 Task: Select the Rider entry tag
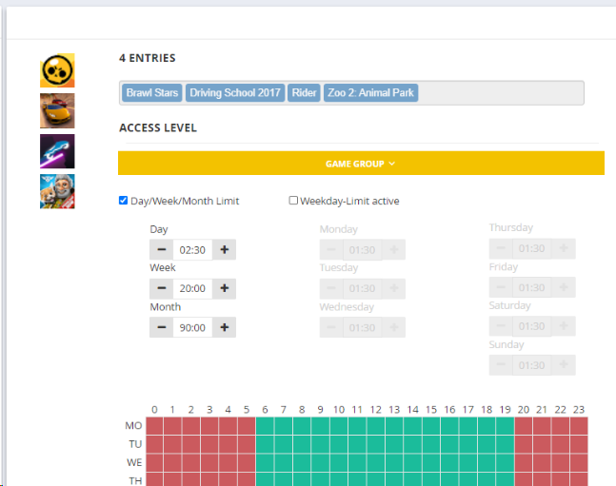click(305, 93)
